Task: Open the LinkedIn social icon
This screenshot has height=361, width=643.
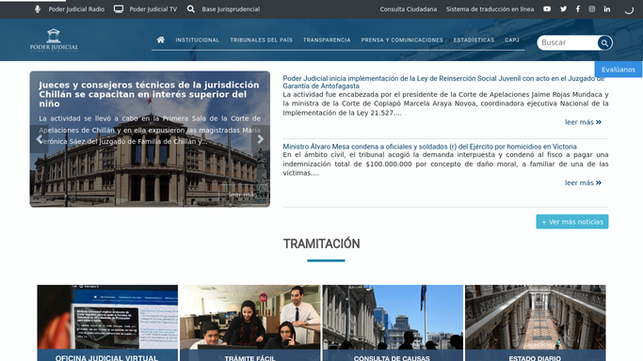Action: pyautogui.click(x=607, y=8)
